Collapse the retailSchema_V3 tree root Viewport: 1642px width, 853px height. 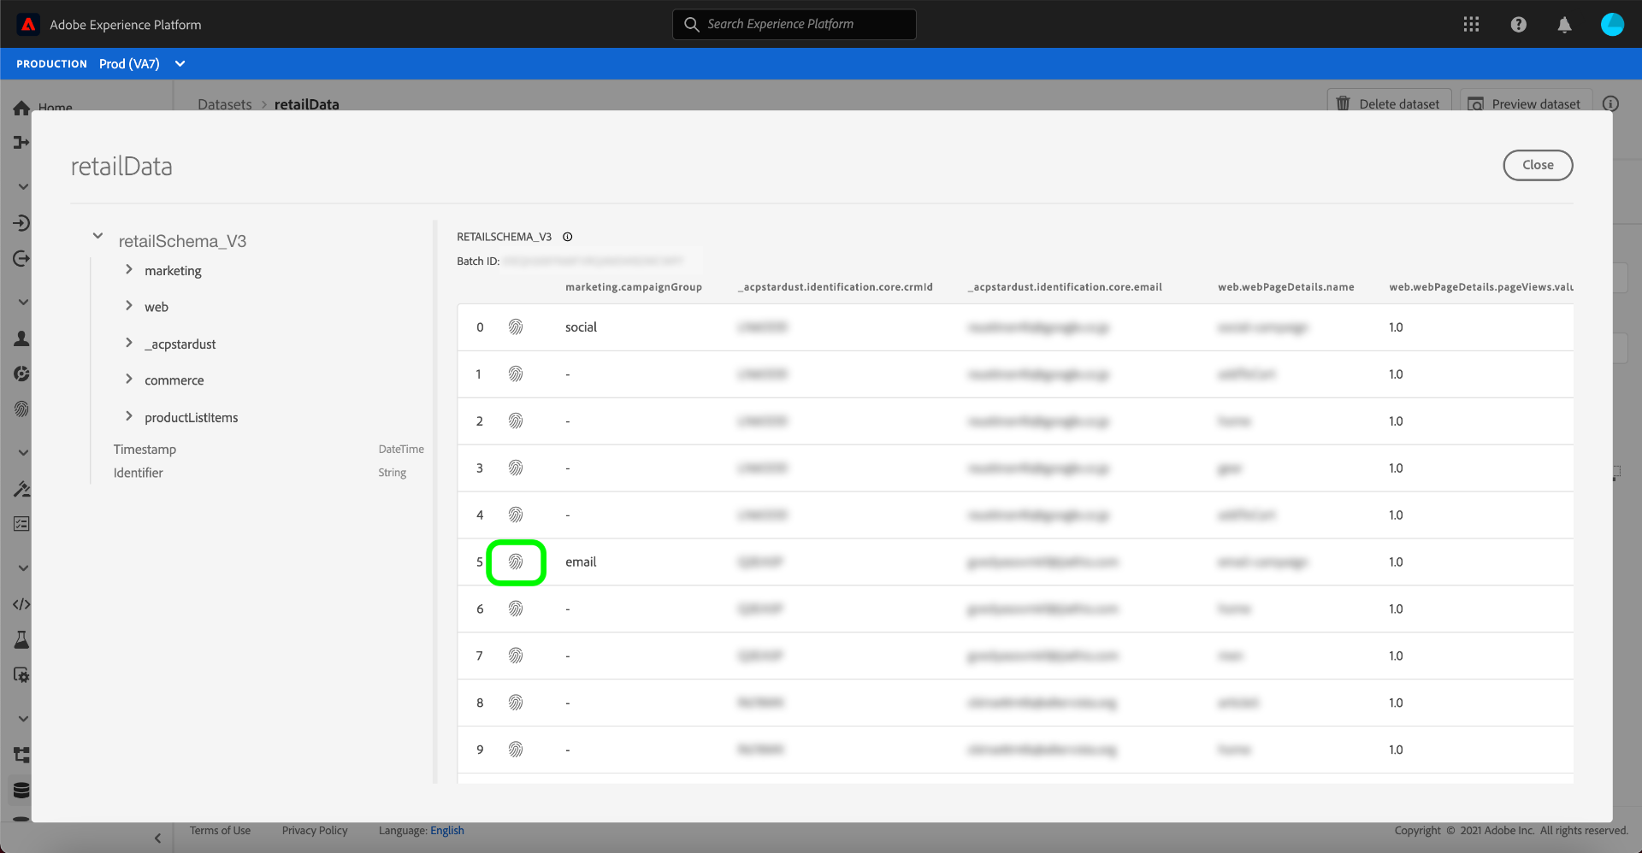point(97,236)
